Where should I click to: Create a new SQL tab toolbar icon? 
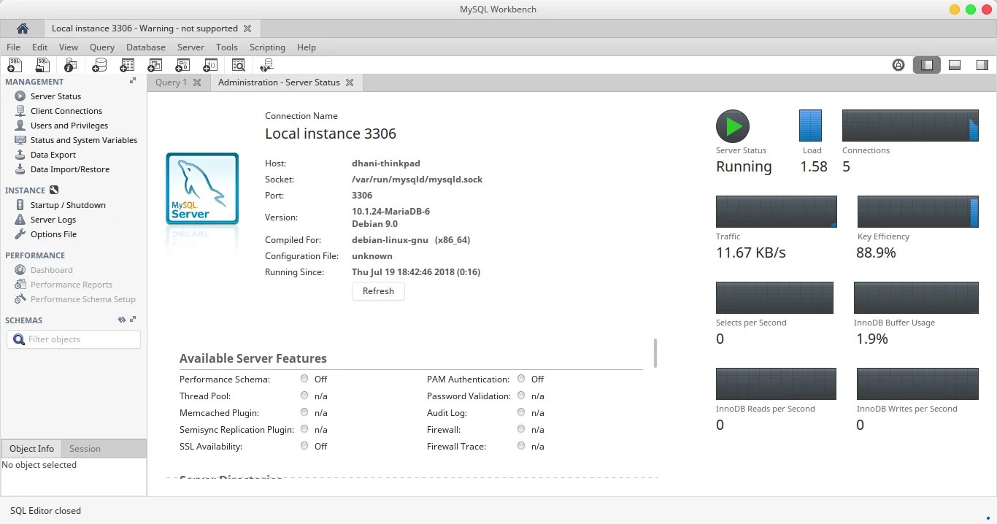pyautogui.click(x=15, y=65)
